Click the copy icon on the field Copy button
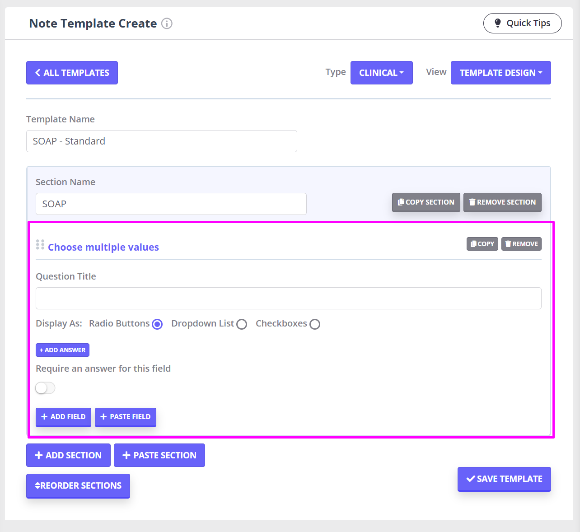Viewport: 580px width, 532px height. [473, 243]
